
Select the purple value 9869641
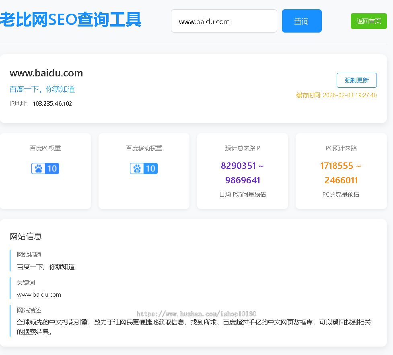(243, 180)
